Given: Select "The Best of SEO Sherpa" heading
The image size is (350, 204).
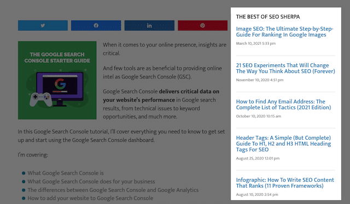Looking at the screenshot, I should (x=268, y=17).
